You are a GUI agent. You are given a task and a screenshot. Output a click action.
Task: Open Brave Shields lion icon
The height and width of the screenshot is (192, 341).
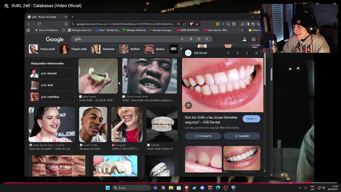pyautogui.click(x=191, y=24)
